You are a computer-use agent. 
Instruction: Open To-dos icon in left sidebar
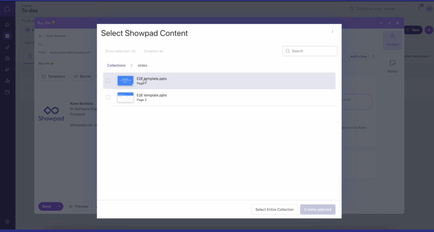click(7, 36)
